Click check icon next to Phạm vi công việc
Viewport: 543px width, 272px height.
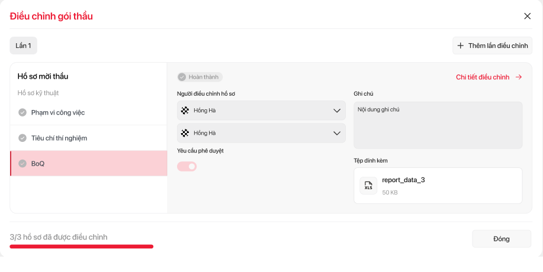(x=23, y=112)
